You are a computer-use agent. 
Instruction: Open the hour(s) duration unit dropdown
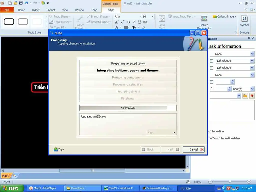tap(252, 89)
